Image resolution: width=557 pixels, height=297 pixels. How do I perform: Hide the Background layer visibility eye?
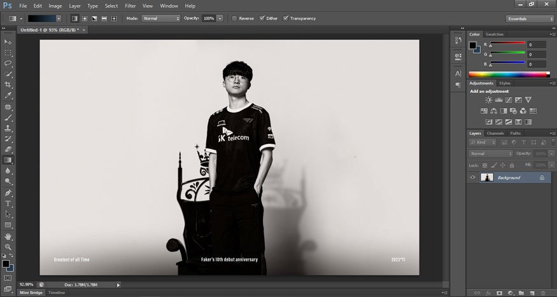click(472, 177)
